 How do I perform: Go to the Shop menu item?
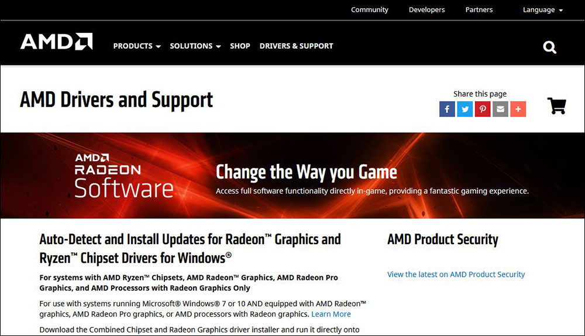point(240,46)
